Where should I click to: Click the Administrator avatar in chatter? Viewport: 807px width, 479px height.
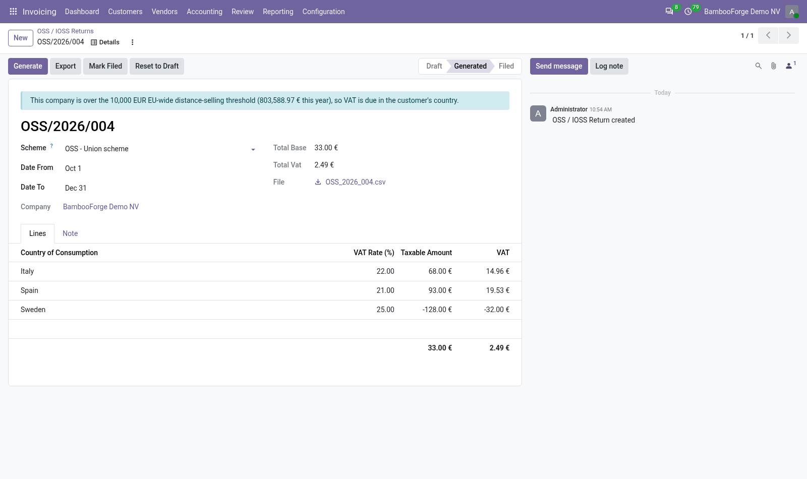538,113
